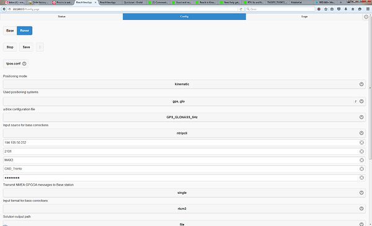Reload the page with the refresh icon
372x226 pixels.
pyautogui.click(x=241, y=9)
